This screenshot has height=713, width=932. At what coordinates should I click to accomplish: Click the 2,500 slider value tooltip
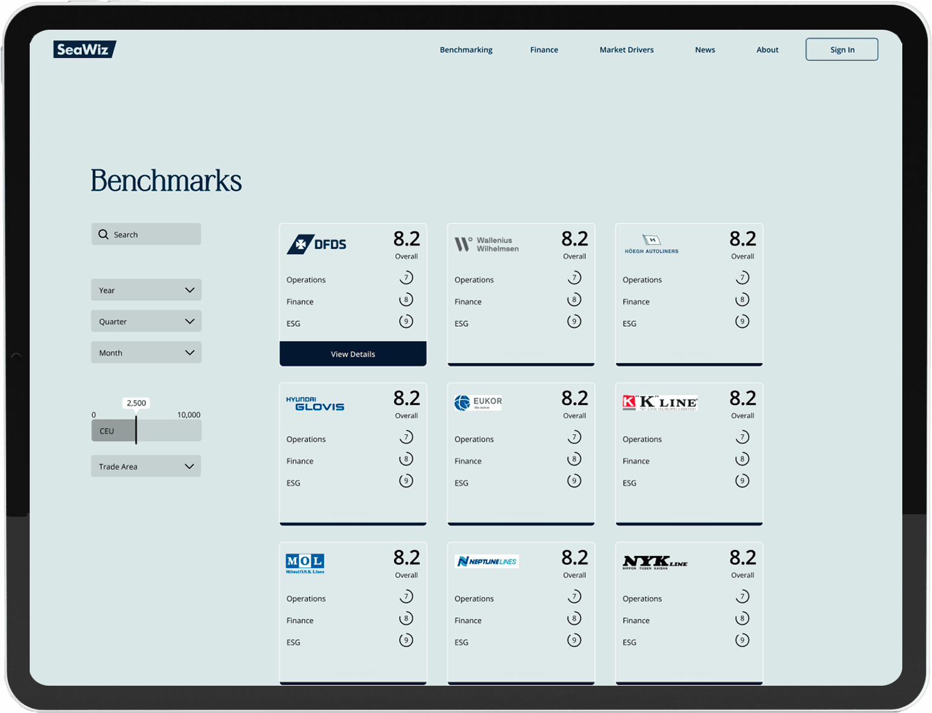coord(136,403)
